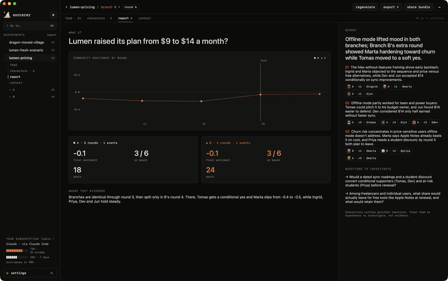Add a new experiment with the plus button
Image resolution: width=448 pixels, height=281 pixels.
tap(53, 15)
